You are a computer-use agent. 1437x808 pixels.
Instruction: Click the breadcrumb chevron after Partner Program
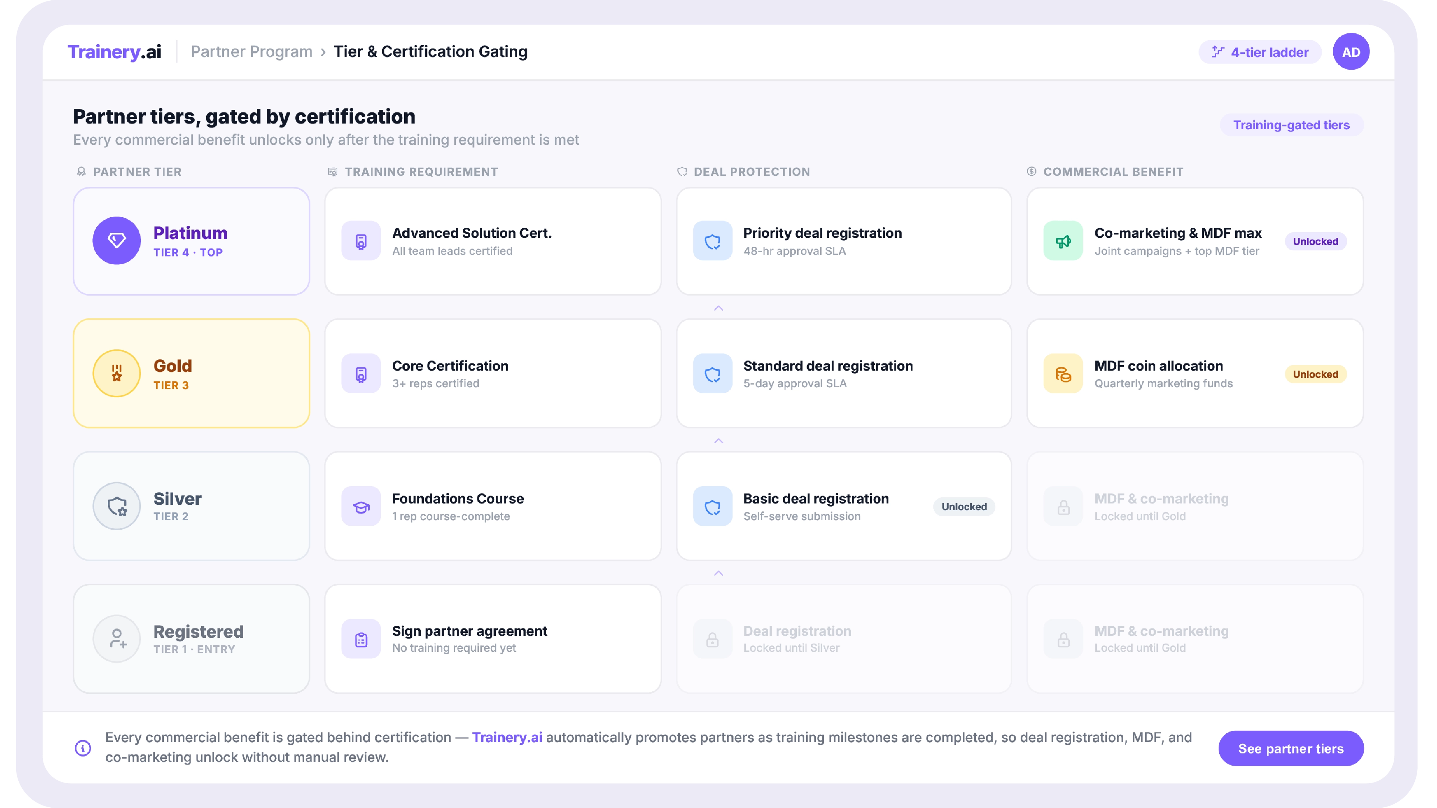[323, 52]
